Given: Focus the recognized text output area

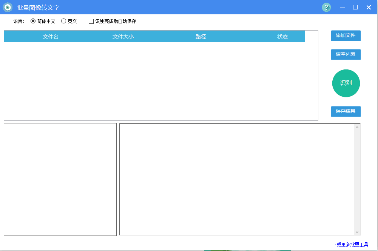Looking at the screenshot, I should click(x=237, y=179).
